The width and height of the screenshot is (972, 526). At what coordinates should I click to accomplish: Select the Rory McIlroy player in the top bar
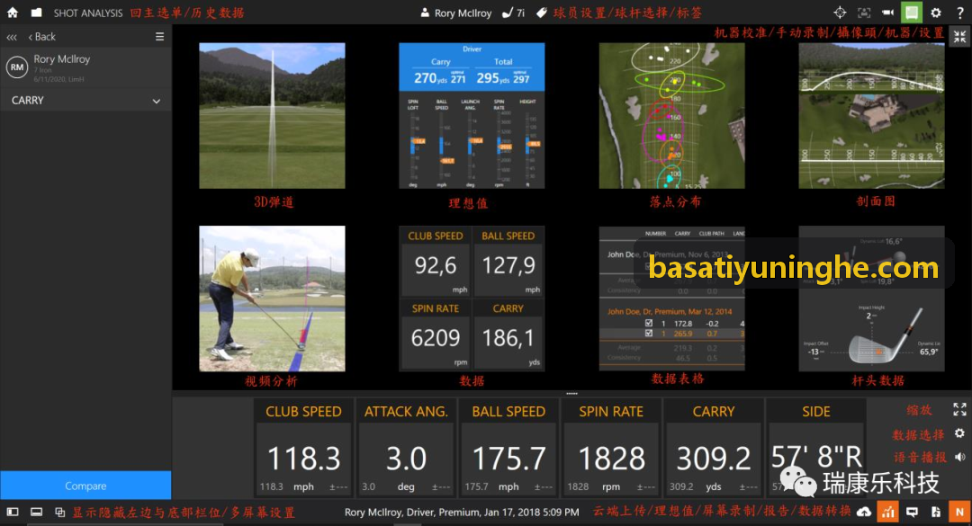pyautogui.click(x=456, y=13)
